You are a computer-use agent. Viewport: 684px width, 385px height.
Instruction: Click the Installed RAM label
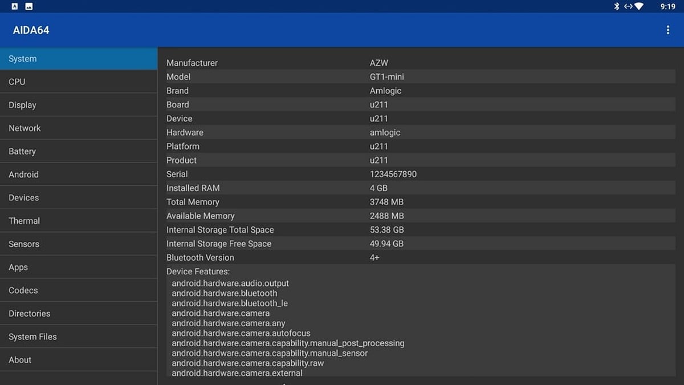(x=193, y=188)
